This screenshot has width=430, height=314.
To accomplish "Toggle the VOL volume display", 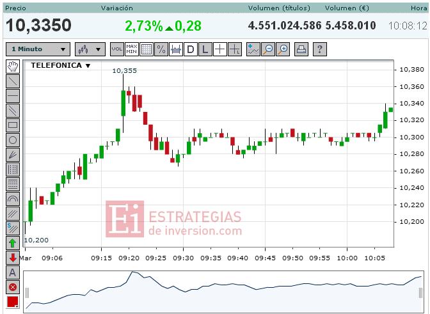I will click(117, 49).
